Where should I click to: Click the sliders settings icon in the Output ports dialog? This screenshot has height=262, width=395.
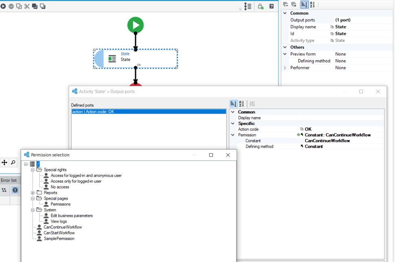(x=252, y=104)
